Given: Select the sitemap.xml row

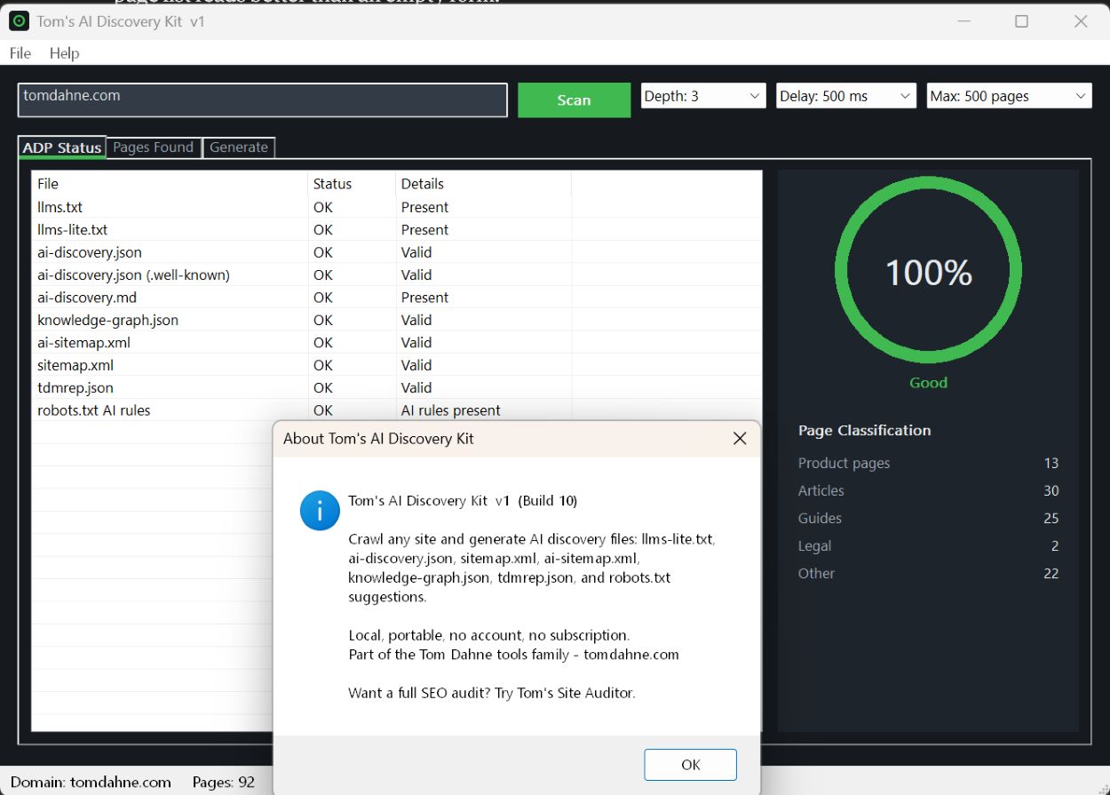Looking at the screenshot, I should pos(396,365).
